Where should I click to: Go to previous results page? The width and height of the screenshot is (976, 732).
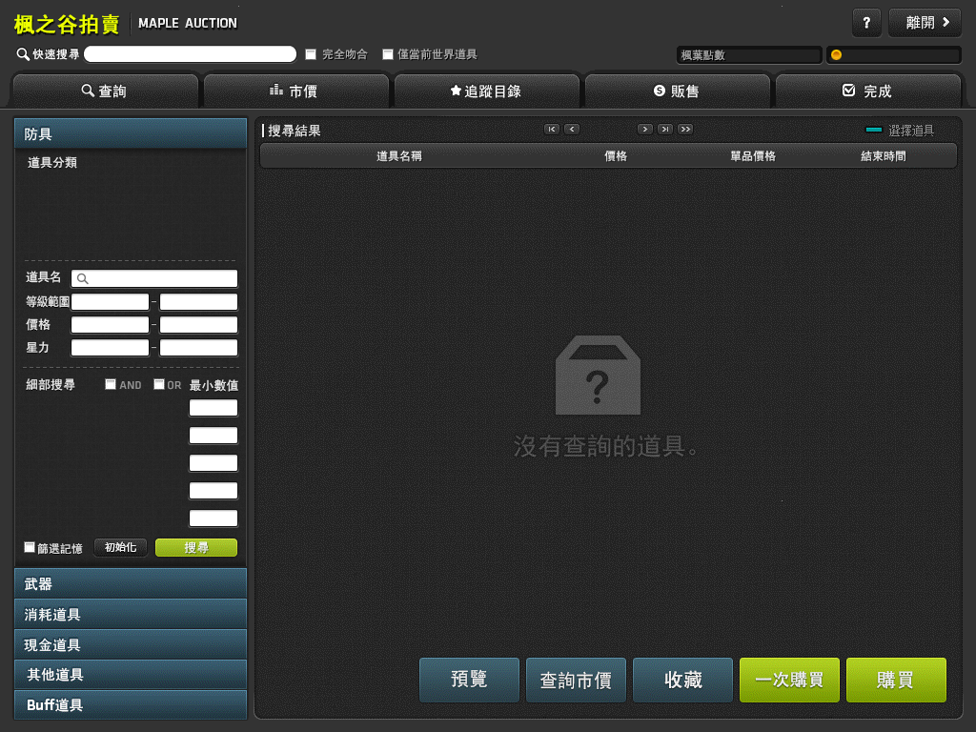[572, 130]
